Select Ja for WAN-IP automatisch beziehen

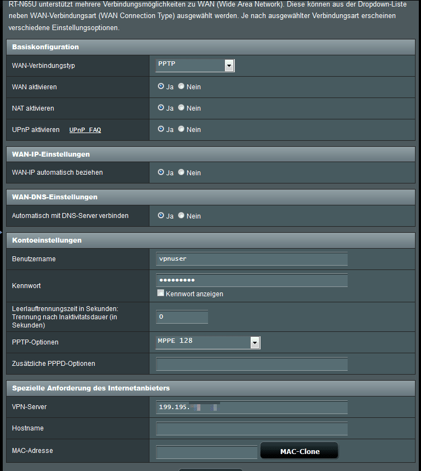point(161,172)
